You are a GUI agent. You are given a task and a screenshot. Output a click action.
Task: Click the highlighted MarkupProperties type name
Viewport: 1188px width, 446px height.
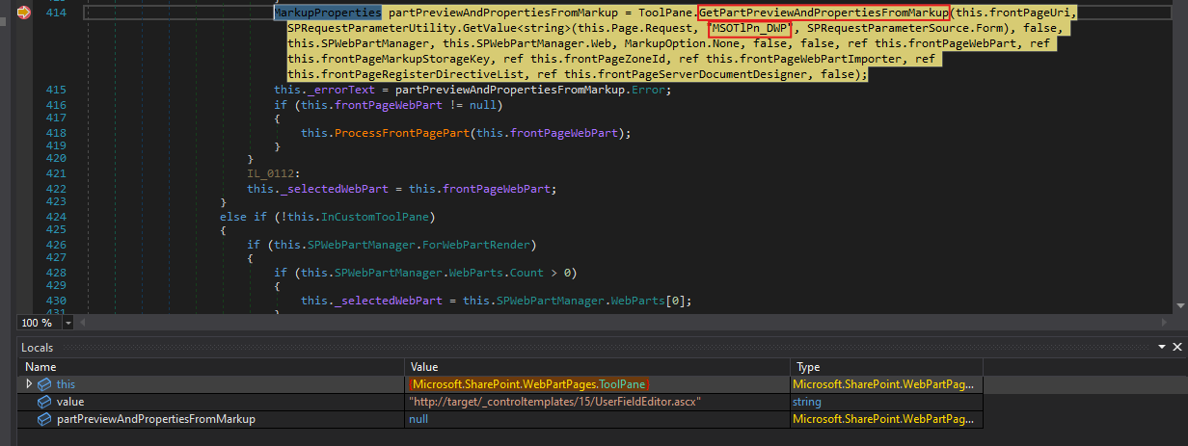(328, 13)
